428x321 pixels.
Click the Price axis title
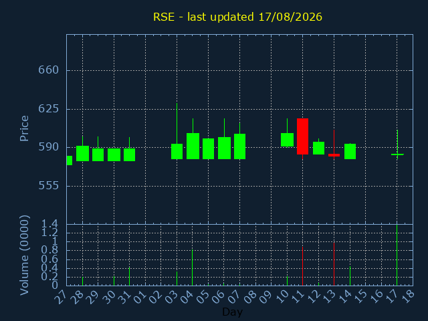pos(24,128)
